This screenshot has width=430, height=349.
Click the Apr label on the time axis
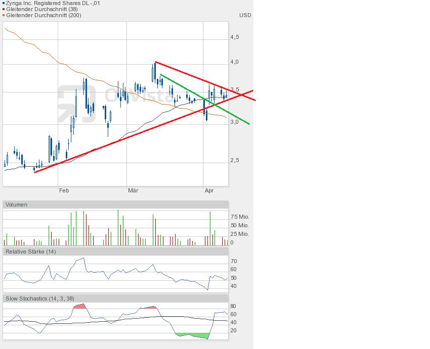point(209,190)
